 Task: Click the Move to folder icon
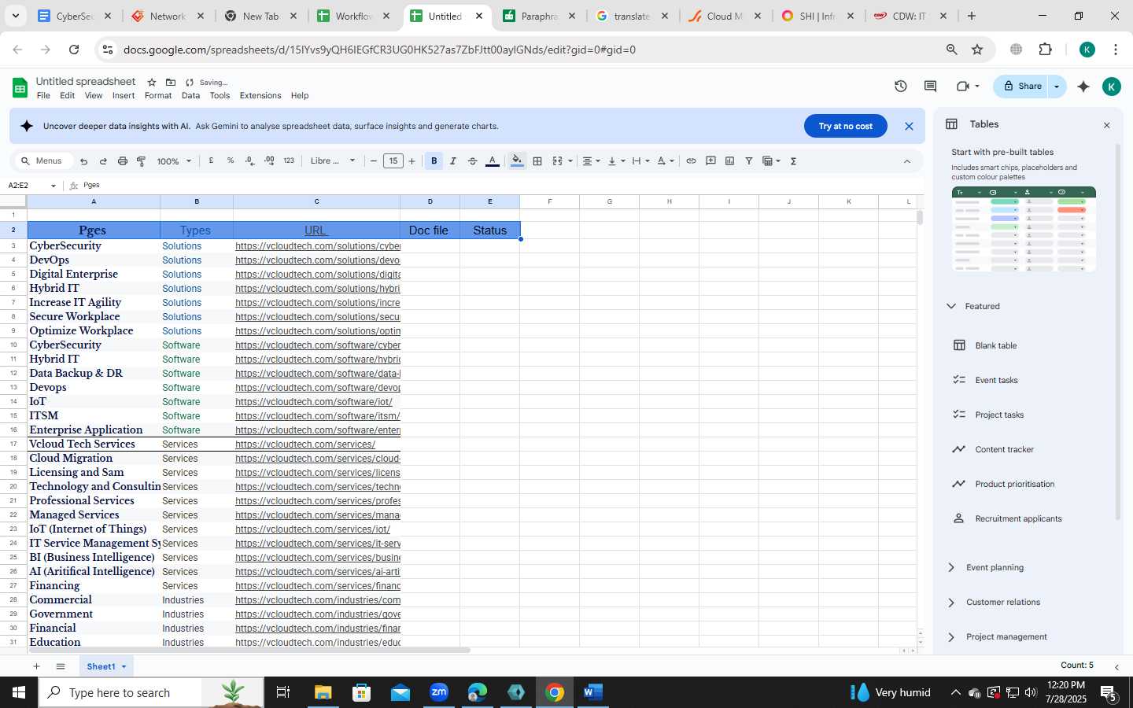(171, 82)
